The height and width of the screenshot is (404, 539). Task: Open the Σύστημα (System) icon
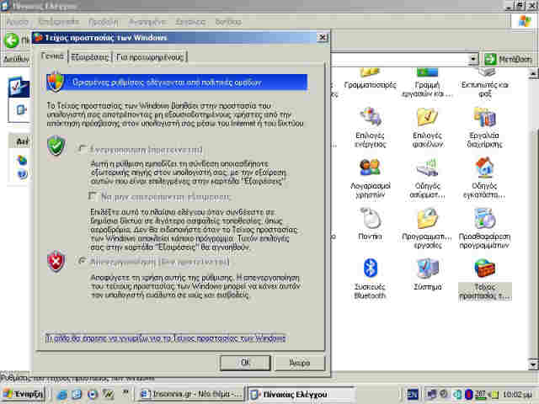427,268
